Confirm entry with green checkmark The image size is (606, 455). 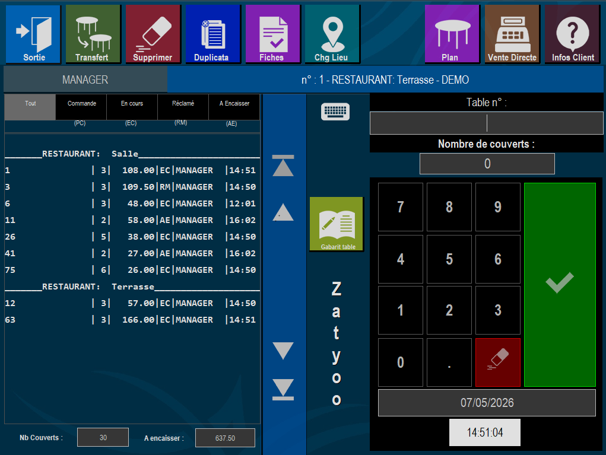click(x=560, y=285)
